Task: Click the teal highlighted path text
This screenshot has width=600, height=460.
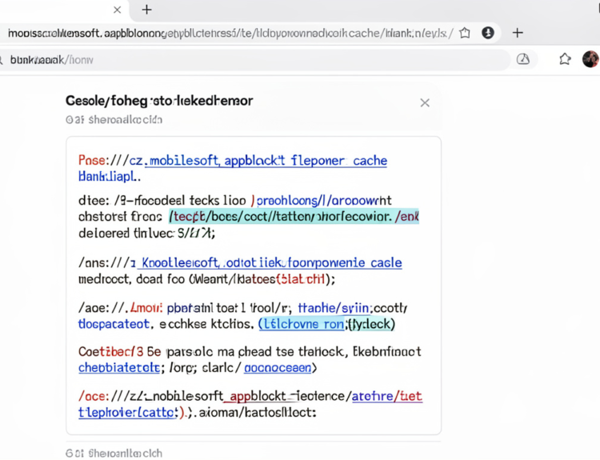Action: point(294,217)
